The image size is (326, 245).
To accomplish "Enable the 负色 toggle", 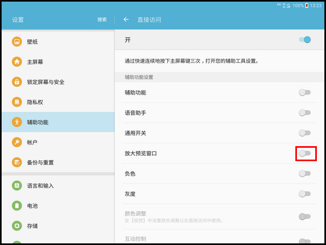I will pos(305,174).
